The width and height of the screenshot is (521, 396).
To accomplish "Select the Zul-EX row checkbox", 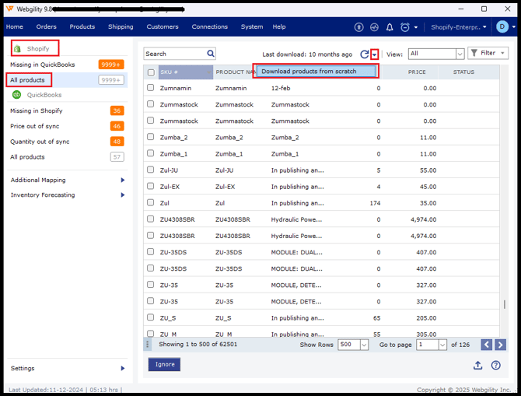I will pos(151,187).
